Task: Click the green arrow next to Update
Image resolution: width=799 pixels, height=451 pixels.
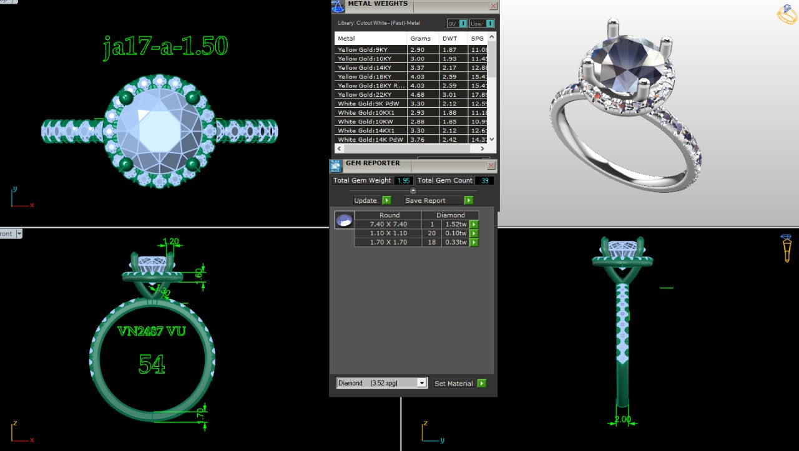Action: click(x=386, y=200)
